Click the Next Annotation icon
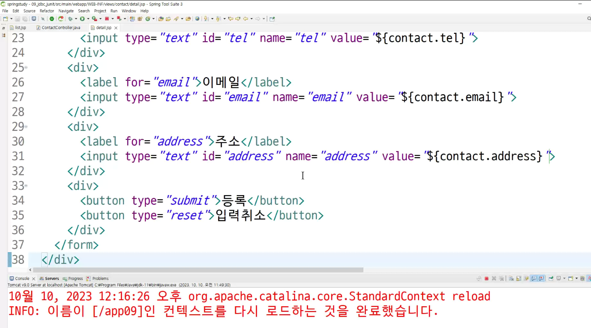591x328 pixels. click(x=206, y=19)
